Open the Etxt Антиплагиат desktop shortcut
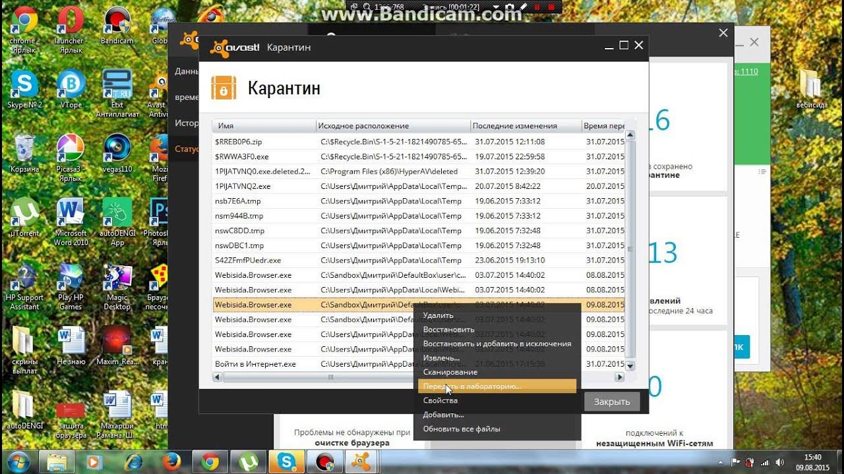Viewport: 844px width, 474px height. 117,93
